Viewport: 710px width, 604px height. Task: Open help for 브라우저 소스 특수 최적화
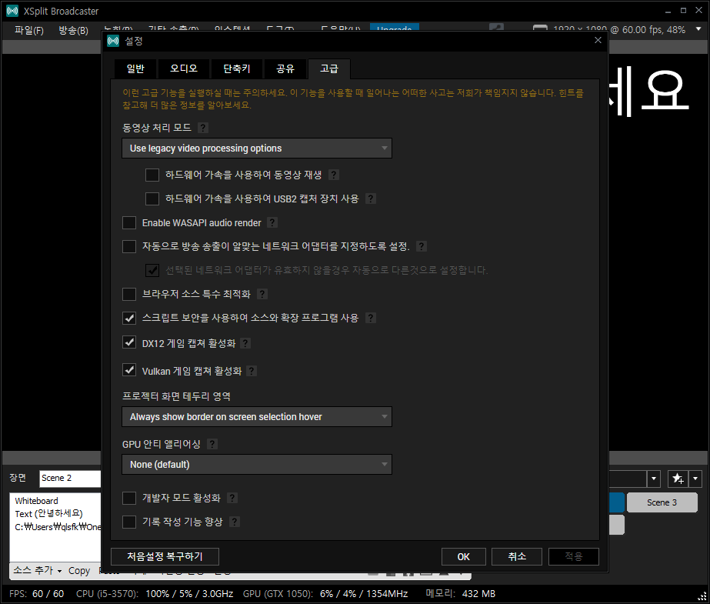pos(262,294)
